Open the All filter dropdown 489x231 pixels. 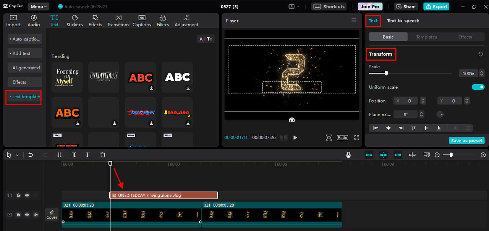click(x=206, y=39)
